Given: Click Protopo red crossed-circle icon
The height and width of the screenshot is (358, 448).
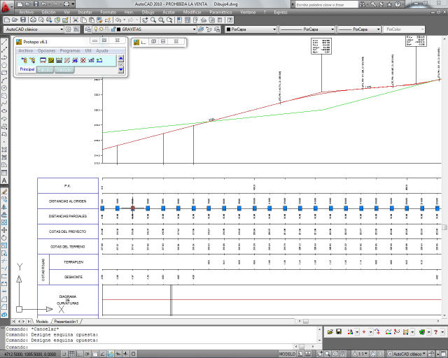Looking at the screenshot, I should pyautogui.click(x=83, y=60).
